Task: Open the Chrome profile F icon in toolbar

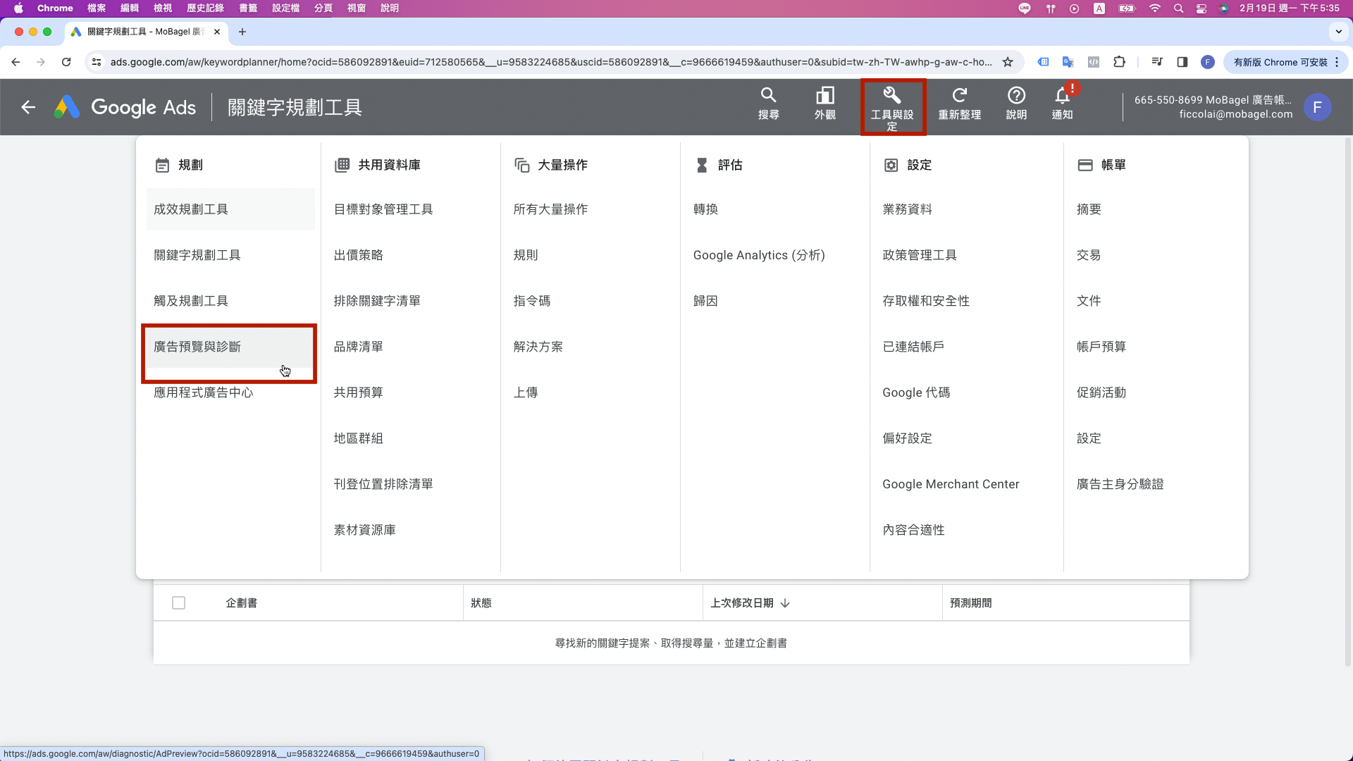Action: tap(1208, 62)
